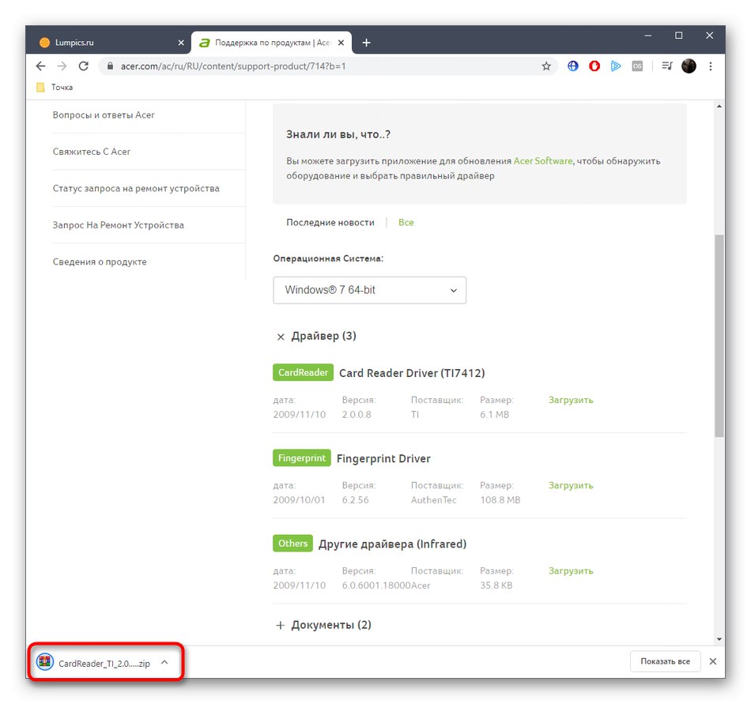Screen dimensions: 751x704
Task: Open the Windows 7 64-bit OS dropdown
Action: coord(369,290)
